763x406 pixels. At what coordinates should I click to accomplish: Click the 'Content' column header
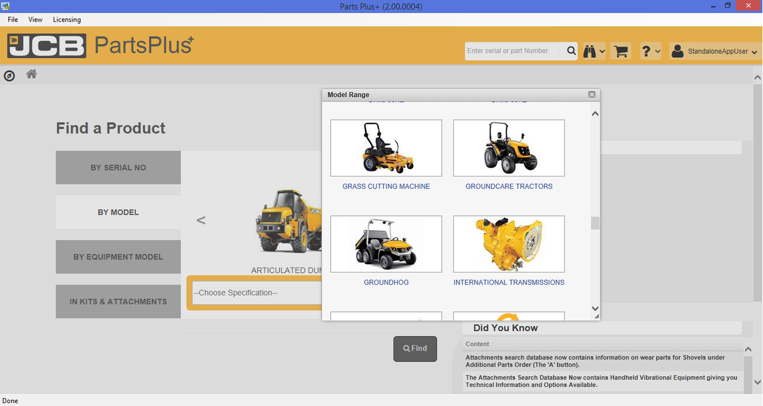click(477, 344)
